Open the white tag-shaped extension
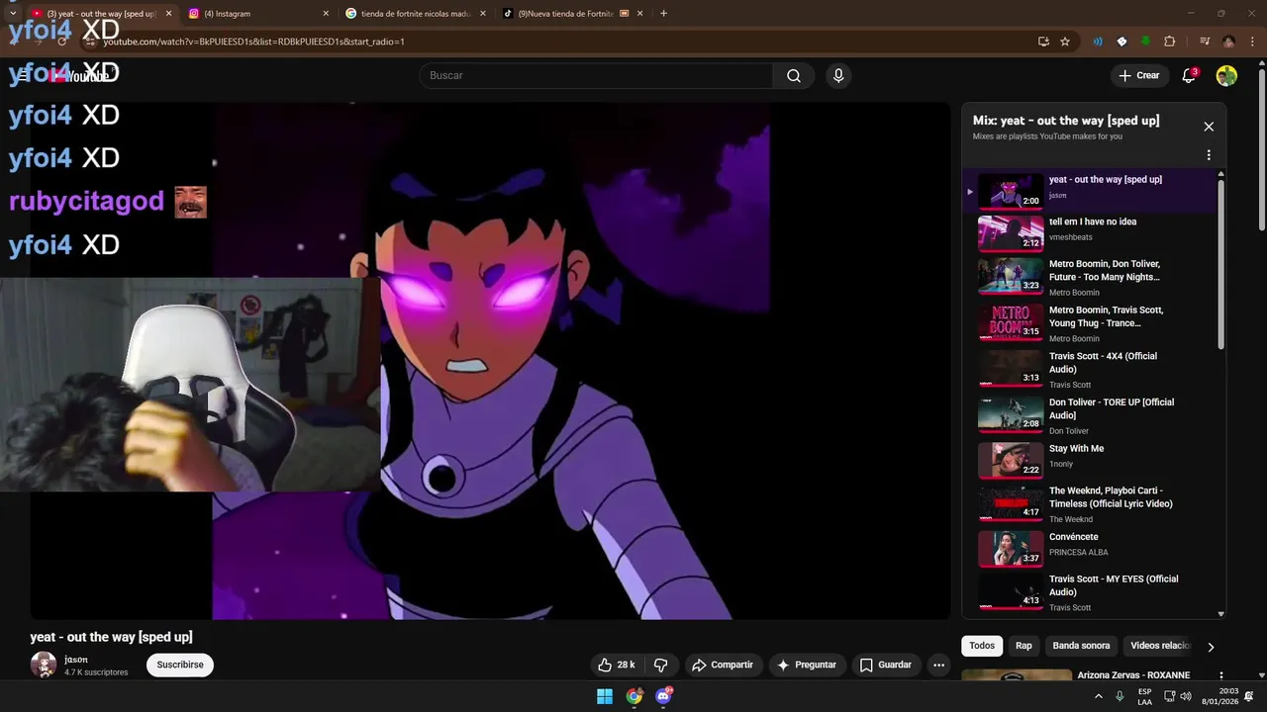This screenshot has height=712, width=1267. [x=1121, y=42]
